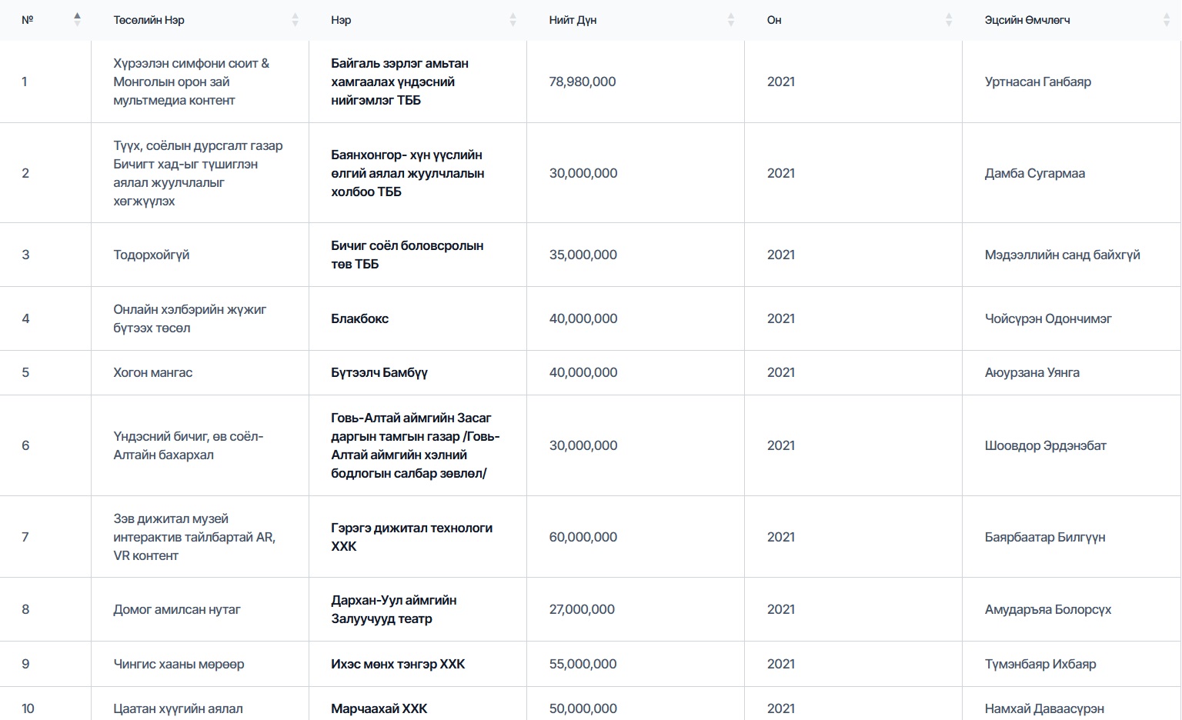Click owner Баярбаатар Билгүүн

click(x=1044, y=537)
